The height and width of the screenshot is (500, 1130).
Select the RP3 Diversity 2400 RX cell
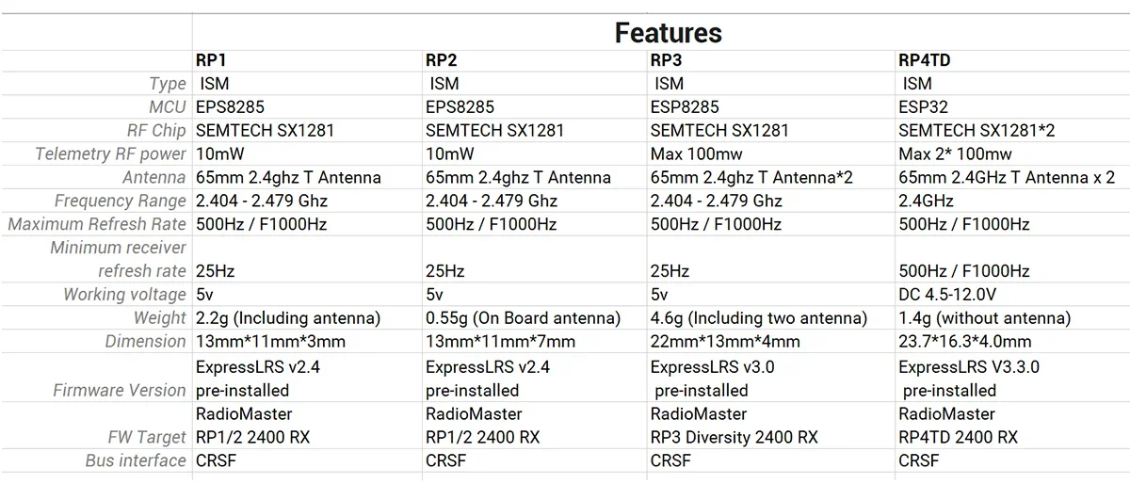[x=734, y=437]
